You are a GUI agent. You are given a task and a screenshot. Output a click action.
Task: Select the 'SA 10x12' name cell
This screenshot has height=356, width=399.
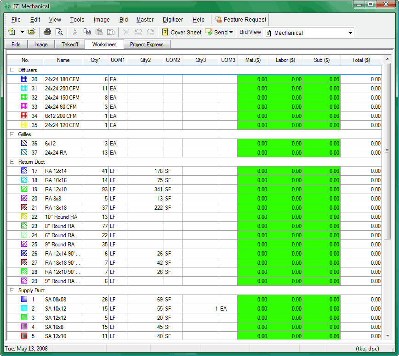(x=63, y=308)
